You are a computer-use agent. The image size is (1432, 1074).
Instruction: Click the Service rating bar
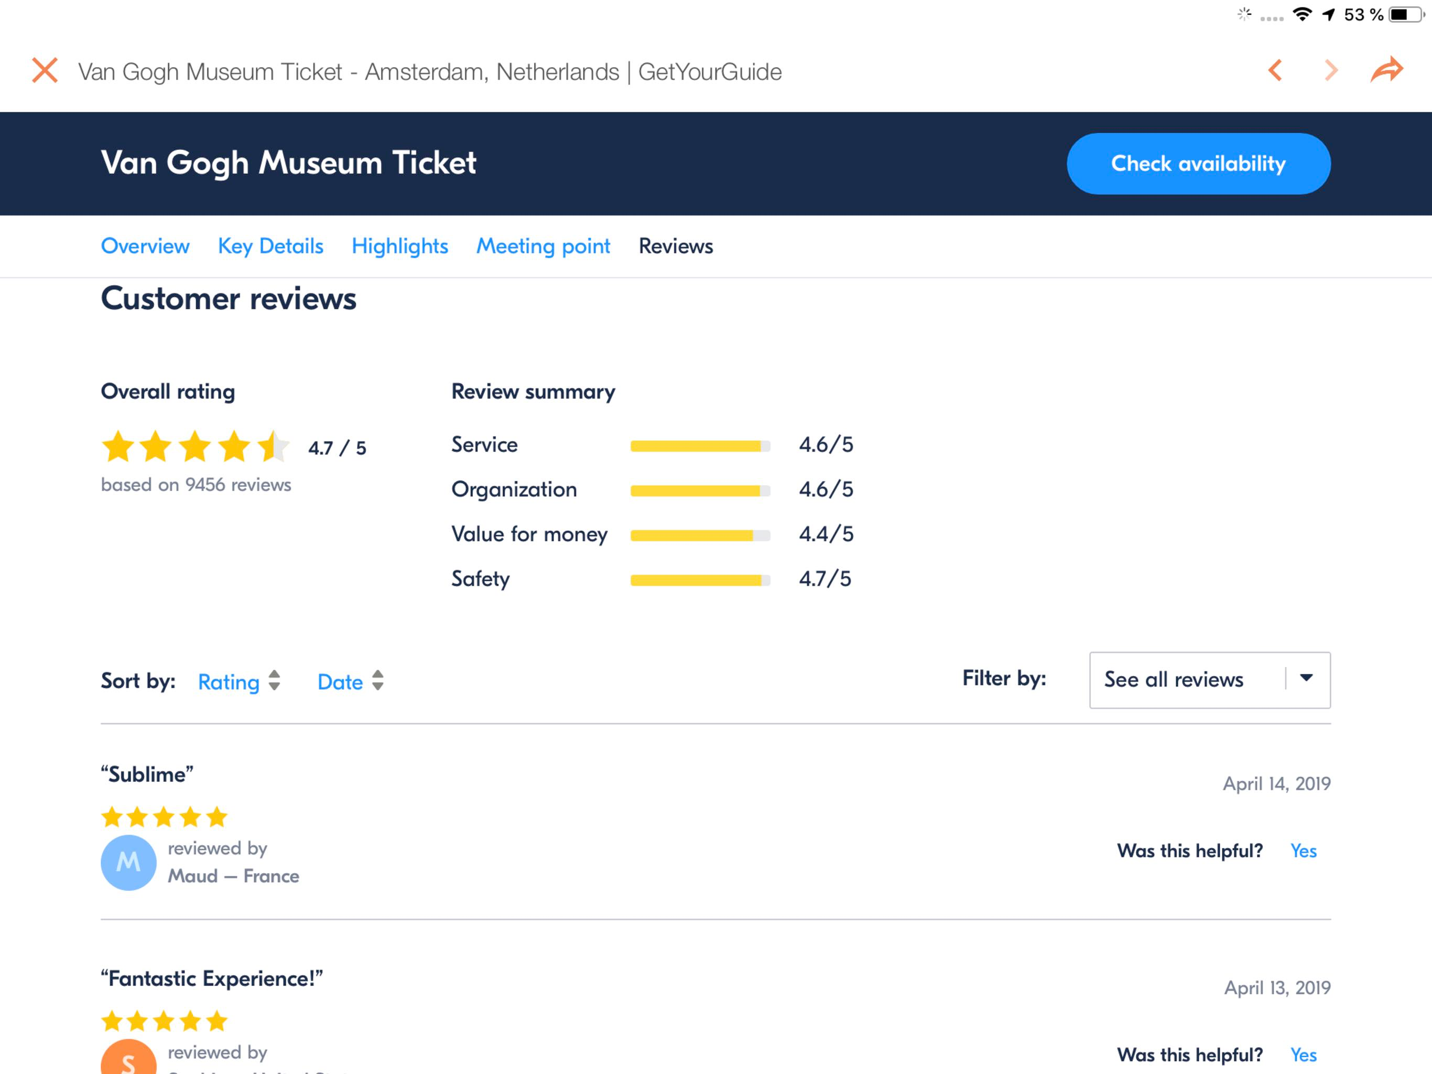[x=700, y=446]
